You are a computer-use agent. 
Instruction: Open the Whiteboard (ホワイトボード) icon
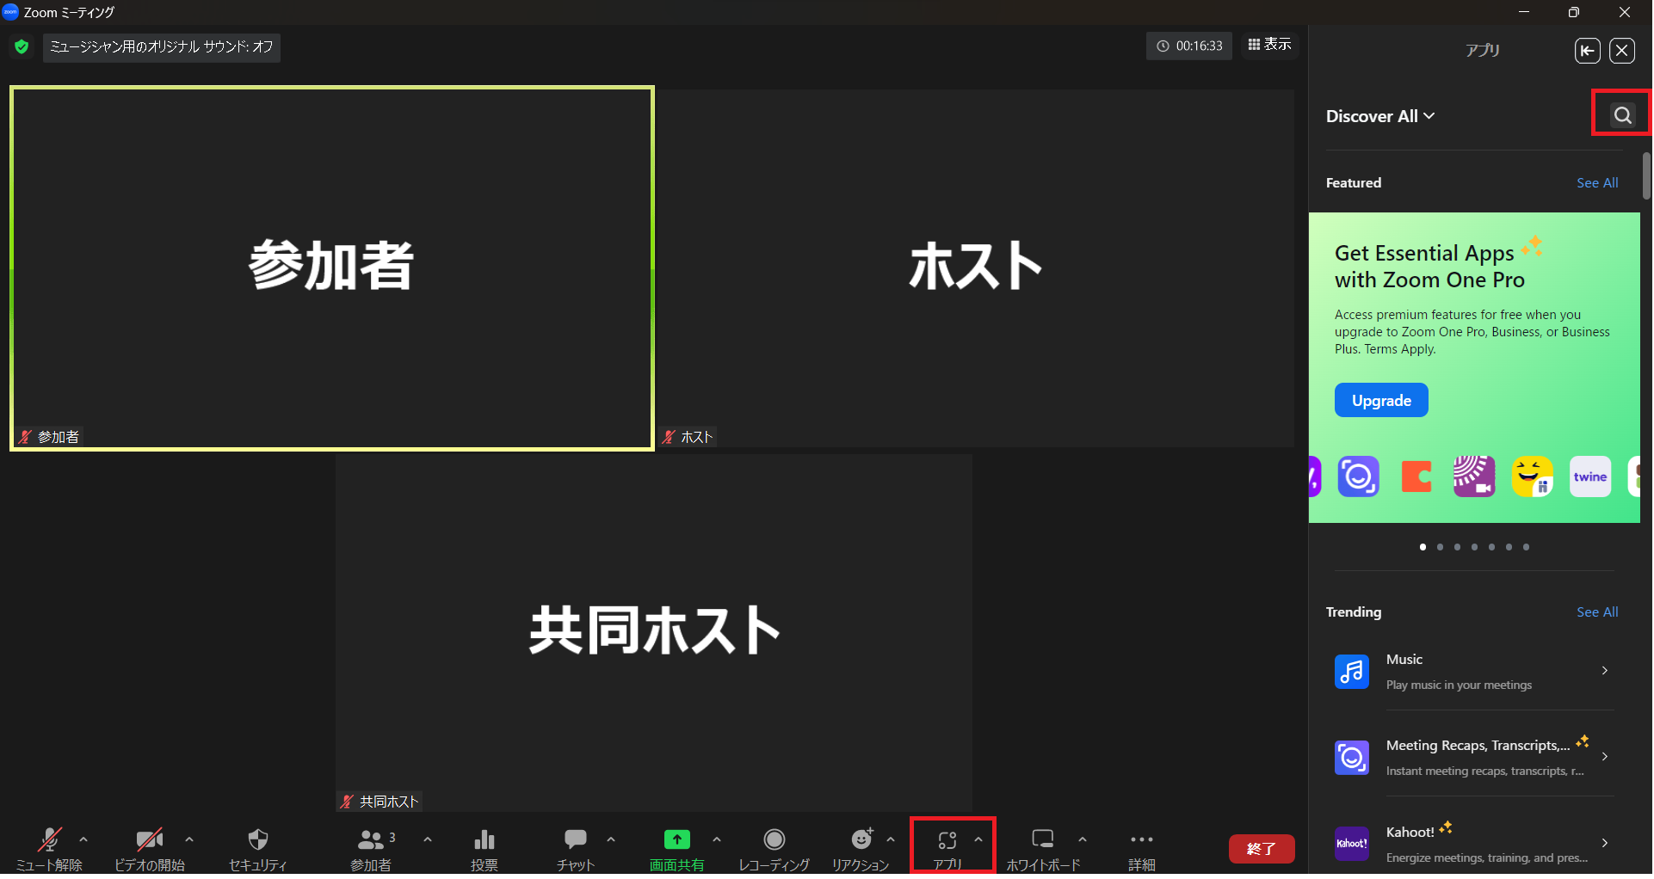[1042, 840]
